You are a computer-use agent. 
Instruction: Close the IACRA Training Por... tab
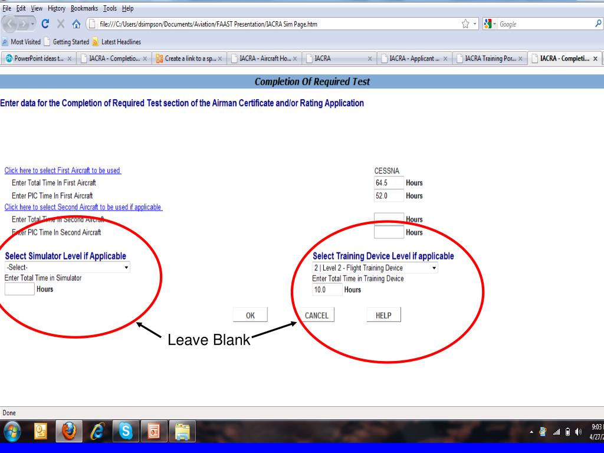tap(520, 58)
